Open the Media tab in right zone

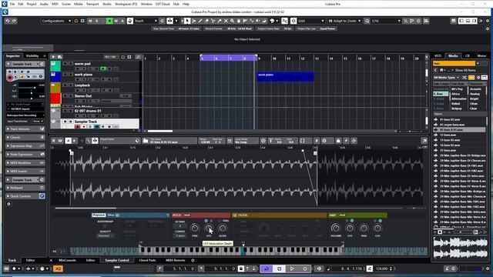(x=453, y=56)
